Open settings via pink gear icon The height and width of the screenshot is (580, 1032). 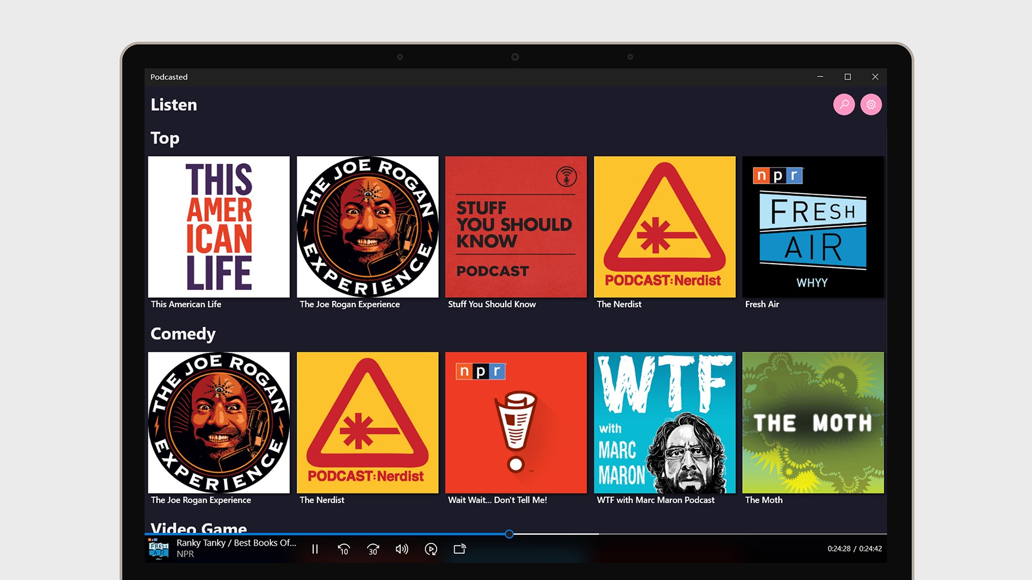point(871,104)
